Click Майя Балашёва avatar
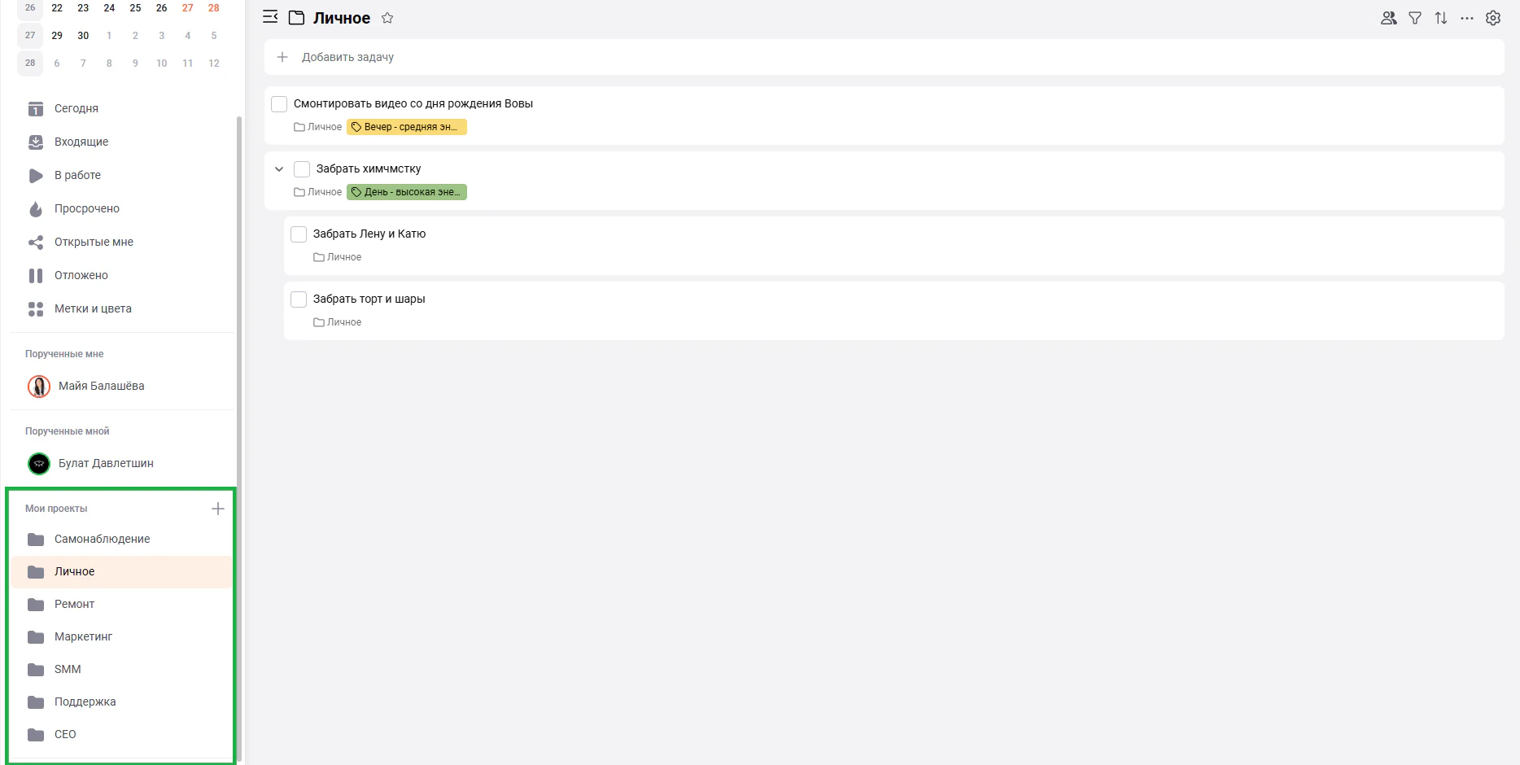The image size is (1520, 765). point(39,386)
